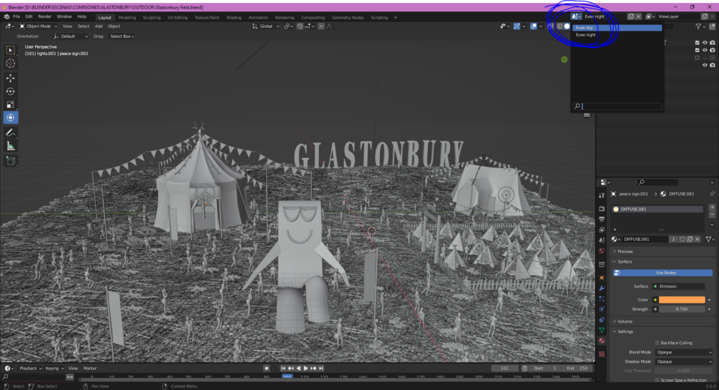Open the Render properties tab

point(602,209)
